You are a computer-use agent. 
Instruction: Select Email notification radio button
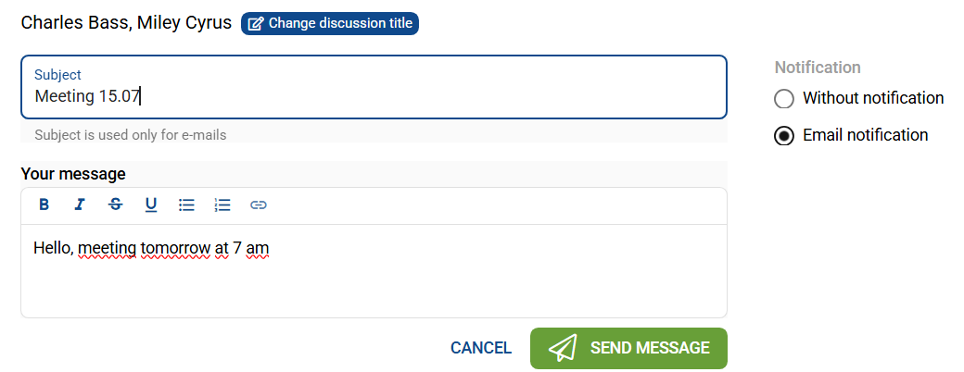pos(784,136)
